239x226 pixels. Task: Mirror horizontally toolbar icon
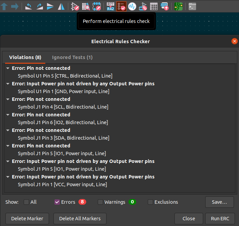click(x=61, y=6)
